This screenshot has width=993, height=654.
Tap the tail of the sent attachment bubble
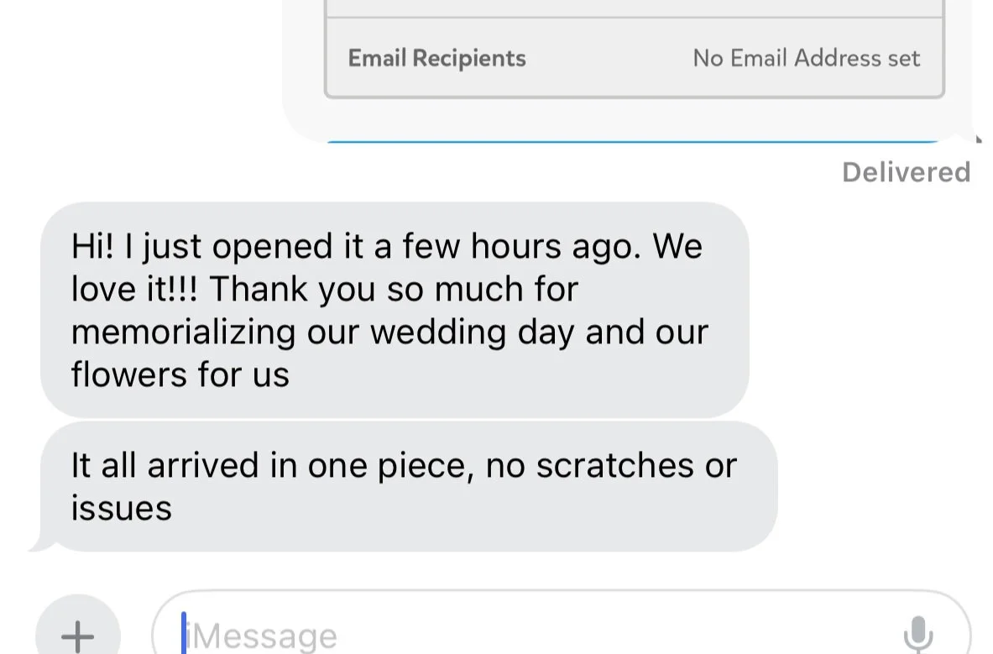(x=975, y=136)
